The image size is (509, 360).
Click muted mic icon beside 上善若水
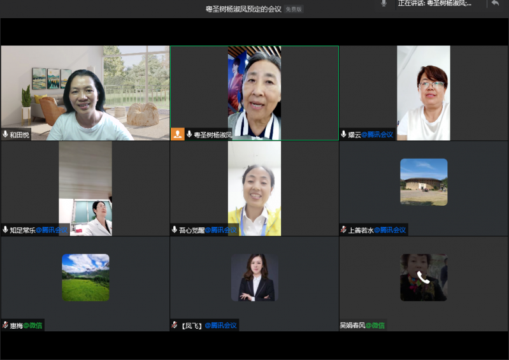(344, 229)
